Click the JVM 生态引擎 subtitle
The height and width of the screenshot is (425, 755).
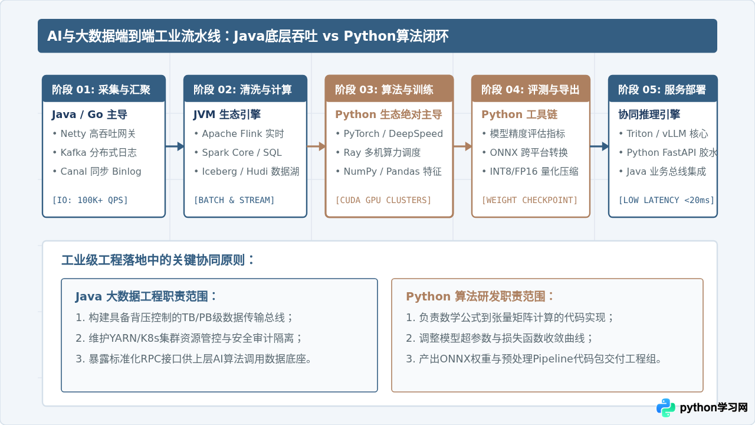pyautogui.click(x=227, y=115)
